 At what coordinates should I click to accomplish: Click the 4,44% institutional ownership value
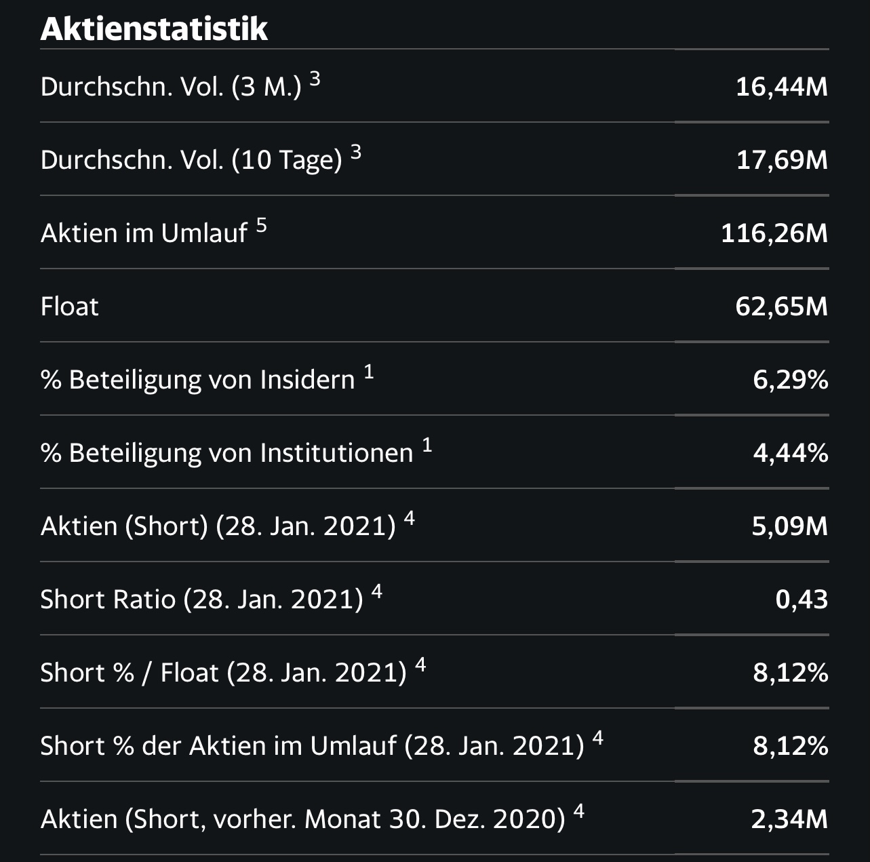click(x=790, y=453)
